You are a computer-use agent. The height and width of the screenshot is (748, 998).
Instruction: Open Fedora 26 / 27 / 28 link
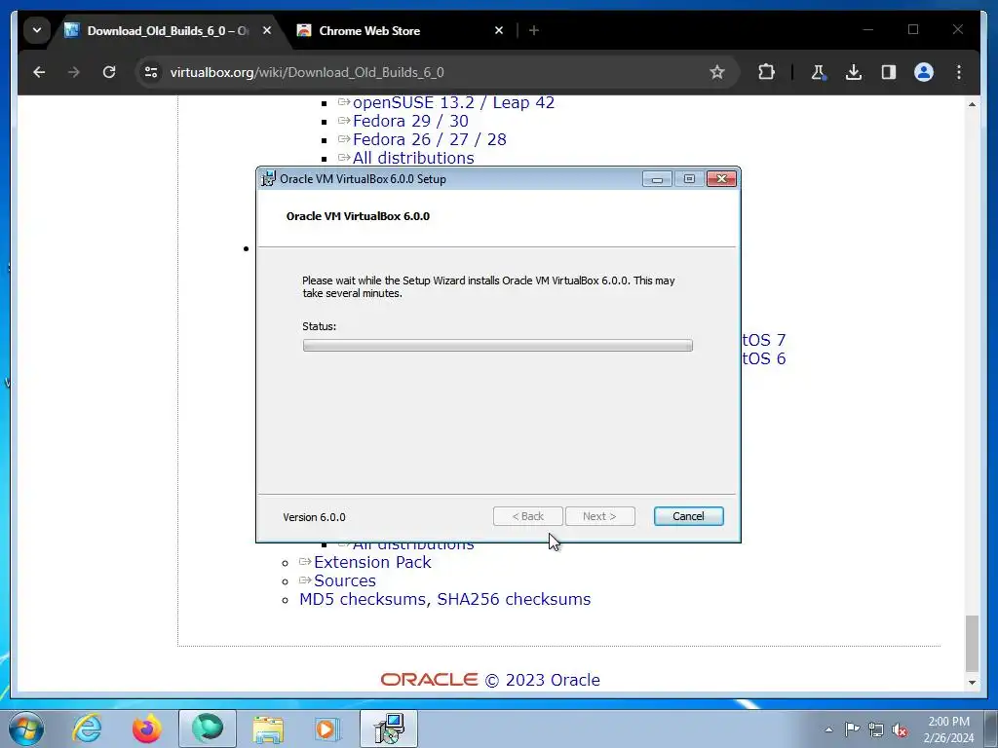(430, 139)
